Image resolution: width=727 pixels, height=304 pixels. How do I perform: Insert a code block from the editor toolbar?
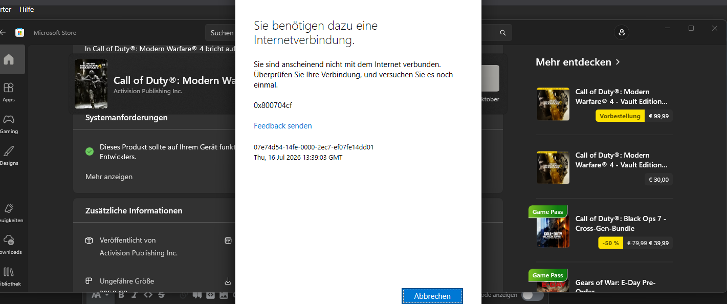pos(210,295)
